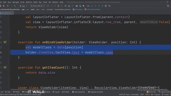Screen dimensions: 171x96
Task: Update project with the blue Git arrow
Action: 92,6
